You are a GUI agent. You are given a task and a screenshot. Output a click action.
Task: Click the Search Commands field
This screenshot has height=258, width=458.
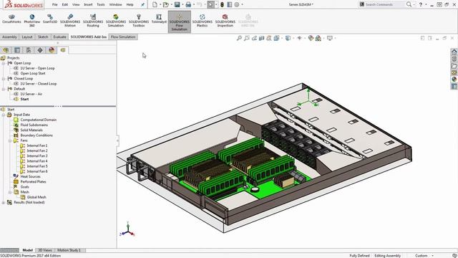(384, 4)
